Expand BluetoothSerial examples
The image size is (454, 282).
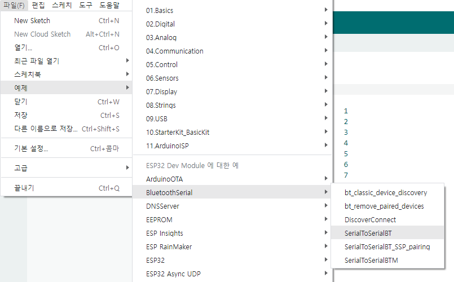click(232, 192)
